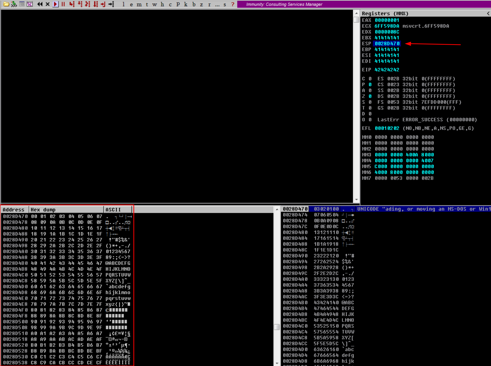Screen dimensions: 491x366
Task: Collapse the registers pane with < arrow
Action: [488, 14]
